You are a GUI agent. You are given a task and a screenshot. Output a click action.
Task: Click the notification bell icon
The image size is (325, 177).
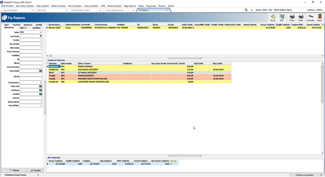(x=252, y=10)
